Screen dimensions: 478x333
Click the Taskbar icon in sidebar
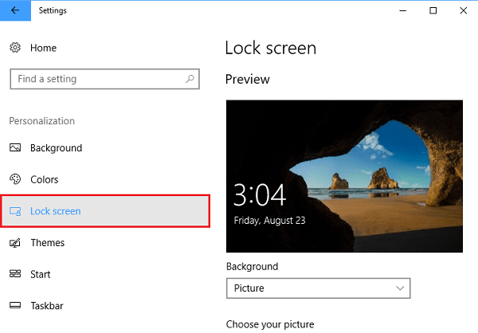[15, 306]
